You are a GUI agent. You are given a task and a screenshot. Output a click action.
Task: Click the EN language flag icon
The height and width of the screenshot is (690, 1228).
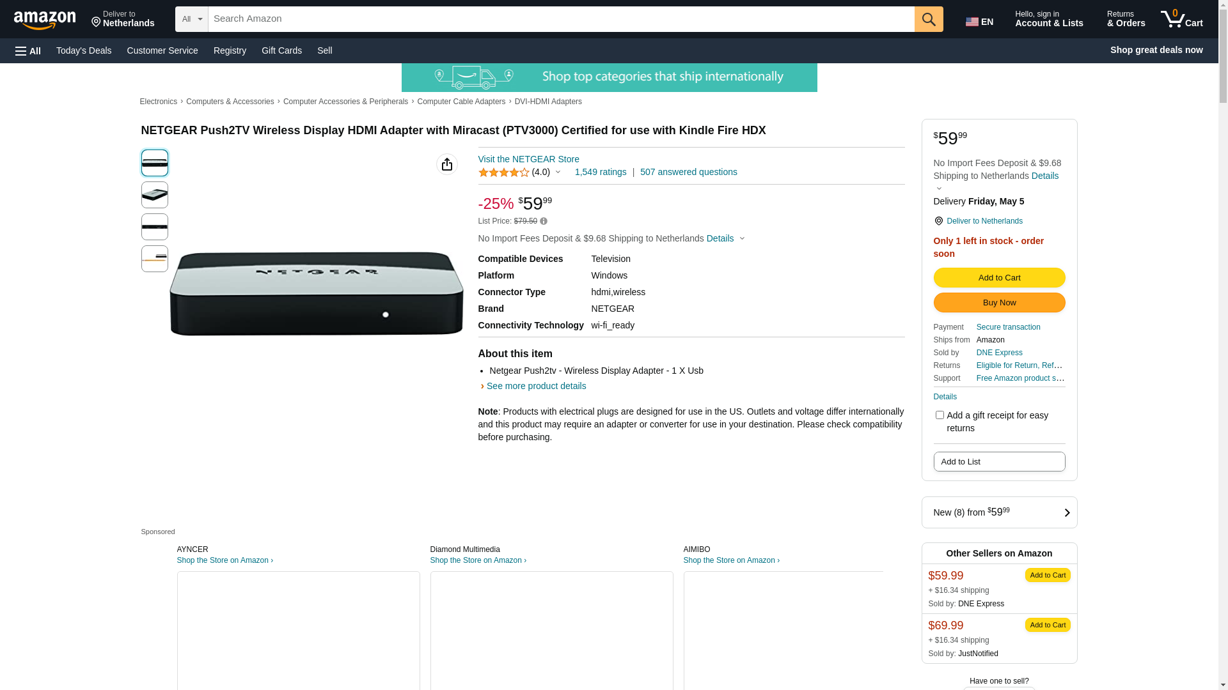[972, 22]
